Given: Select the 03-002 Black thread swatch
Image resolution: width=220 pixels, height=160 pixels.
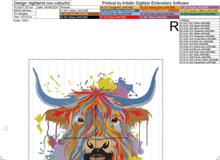Looking at the screenshot, I should pos(80,17).
